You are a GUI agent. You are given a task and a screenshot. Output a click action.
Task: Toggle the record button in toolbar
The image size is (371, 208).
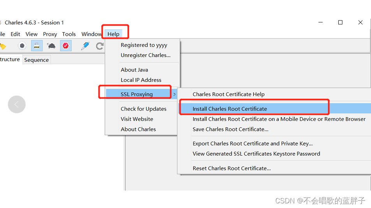22,46
